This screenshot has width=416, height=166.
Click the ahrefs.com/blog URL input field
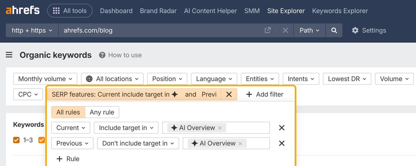point(156,30)
